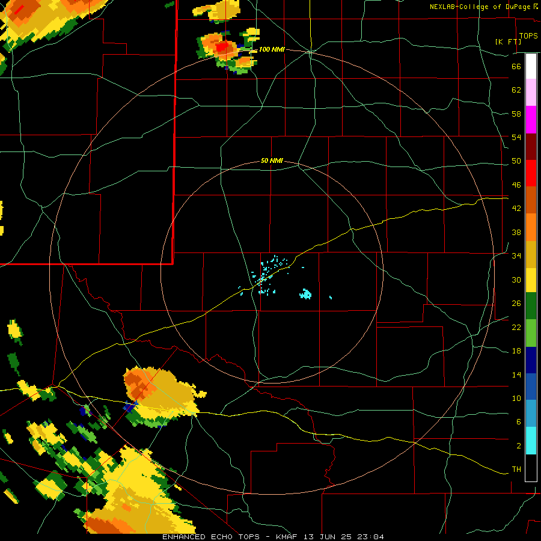Pick the dark green legend swatch
Screen dimensions: 541x541
[x=531, y=306]
